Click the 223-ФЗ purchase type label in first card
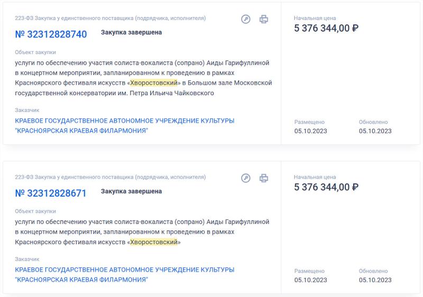The width and height of the screenshot is (423, 297). pyautogui.click(x=111, y=18)
